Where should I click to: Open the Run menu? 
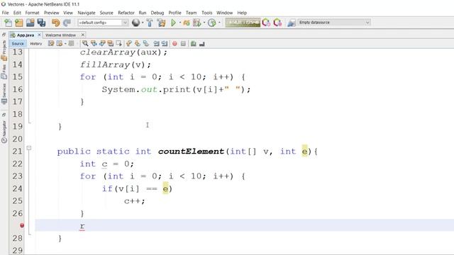tap(143, 13)
